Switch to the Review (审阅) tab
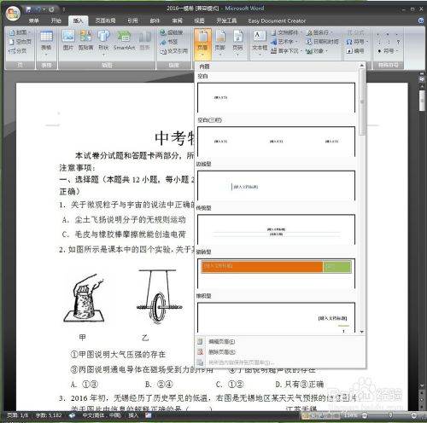The height and width of the screenshot is (423, 427). pyautogui.click(x=177, y=20)
